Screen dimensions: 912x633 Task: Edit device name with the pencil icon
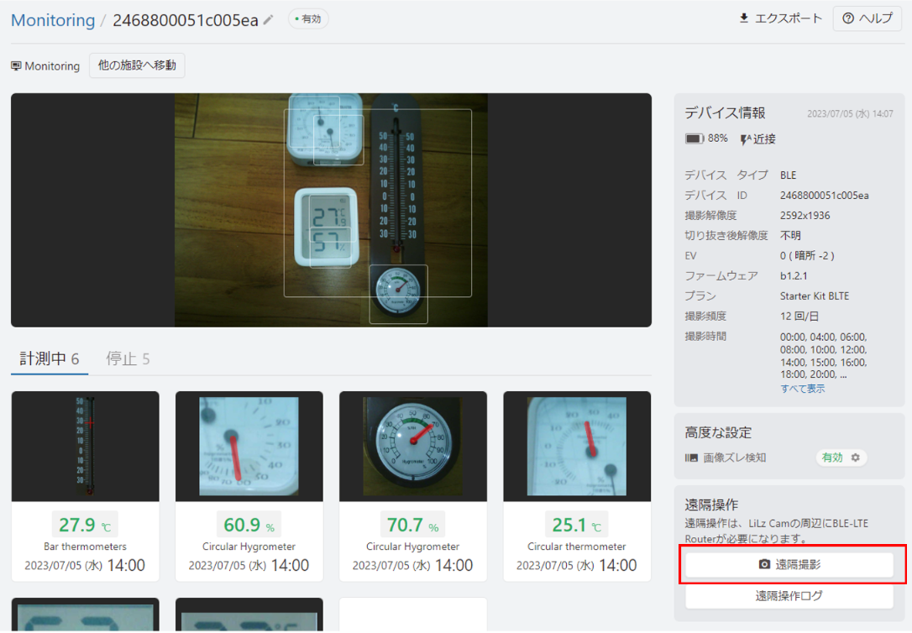tap(268, 20)
